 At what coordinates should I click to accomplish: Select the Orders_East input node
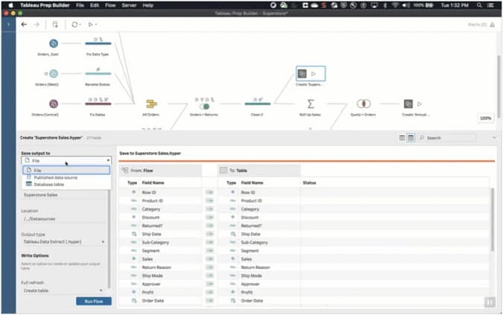click(x=54, y=43)
